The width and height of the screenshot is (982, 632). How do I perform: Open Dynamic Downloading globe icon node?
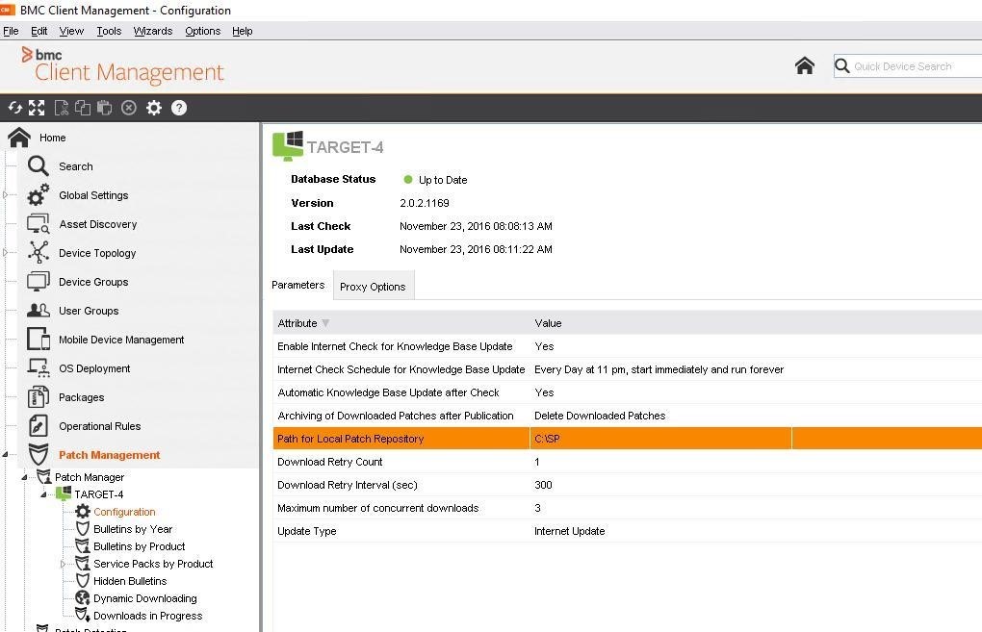pos(83,598)
